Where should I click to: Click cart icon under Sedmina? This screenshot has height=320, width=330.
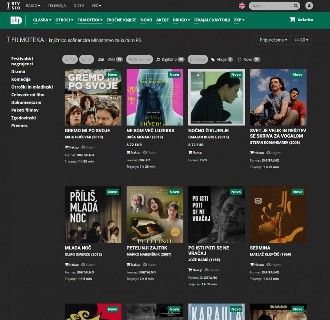coord(252,264)
